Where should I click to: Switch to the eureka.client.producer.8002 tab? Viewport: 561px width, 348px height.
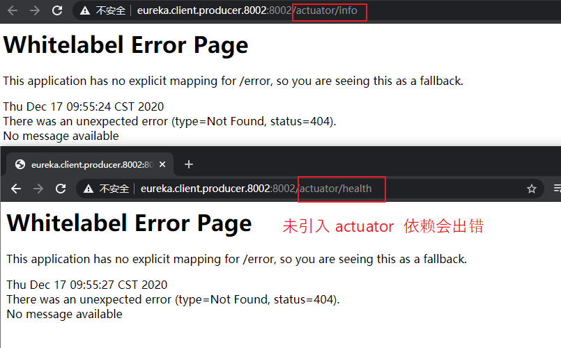point(89,164)
